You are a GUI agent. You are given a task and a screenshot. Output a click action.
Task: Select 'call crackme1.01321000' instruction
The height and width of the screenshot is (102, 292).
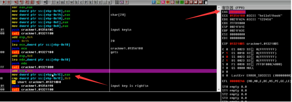(x=32, y=67)
